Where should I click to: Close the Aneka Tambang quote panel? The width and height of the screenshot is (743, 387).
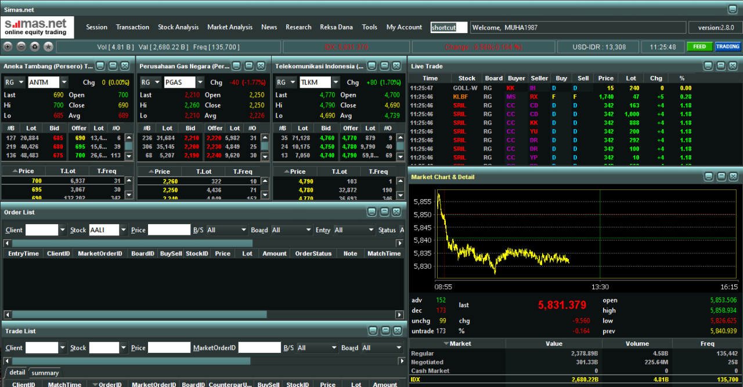click(125, 66)
